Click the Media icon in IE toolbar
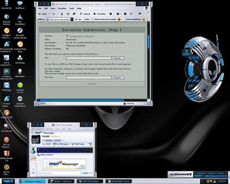 point(111,14)
